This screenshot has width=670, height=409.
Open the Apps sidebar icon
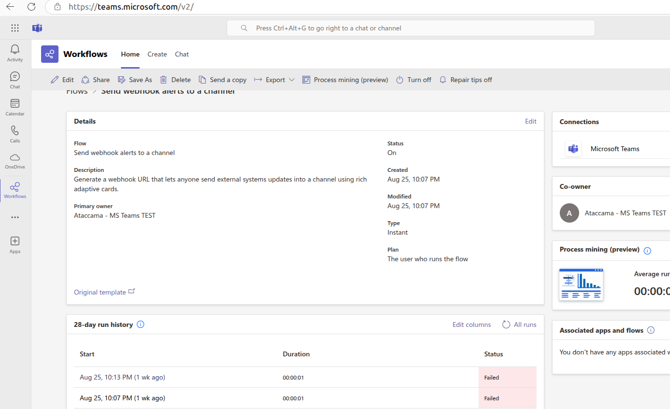click(15, 244)
